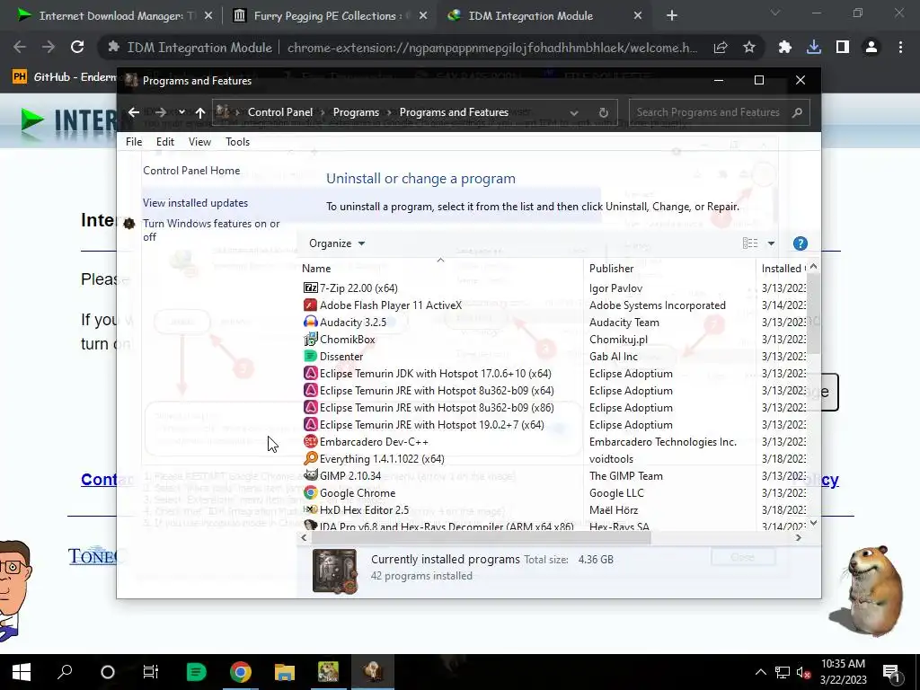Click View installed updates link
Viewport: 920px width, 690px height.
pyautogui.click(x=195, y=203)
